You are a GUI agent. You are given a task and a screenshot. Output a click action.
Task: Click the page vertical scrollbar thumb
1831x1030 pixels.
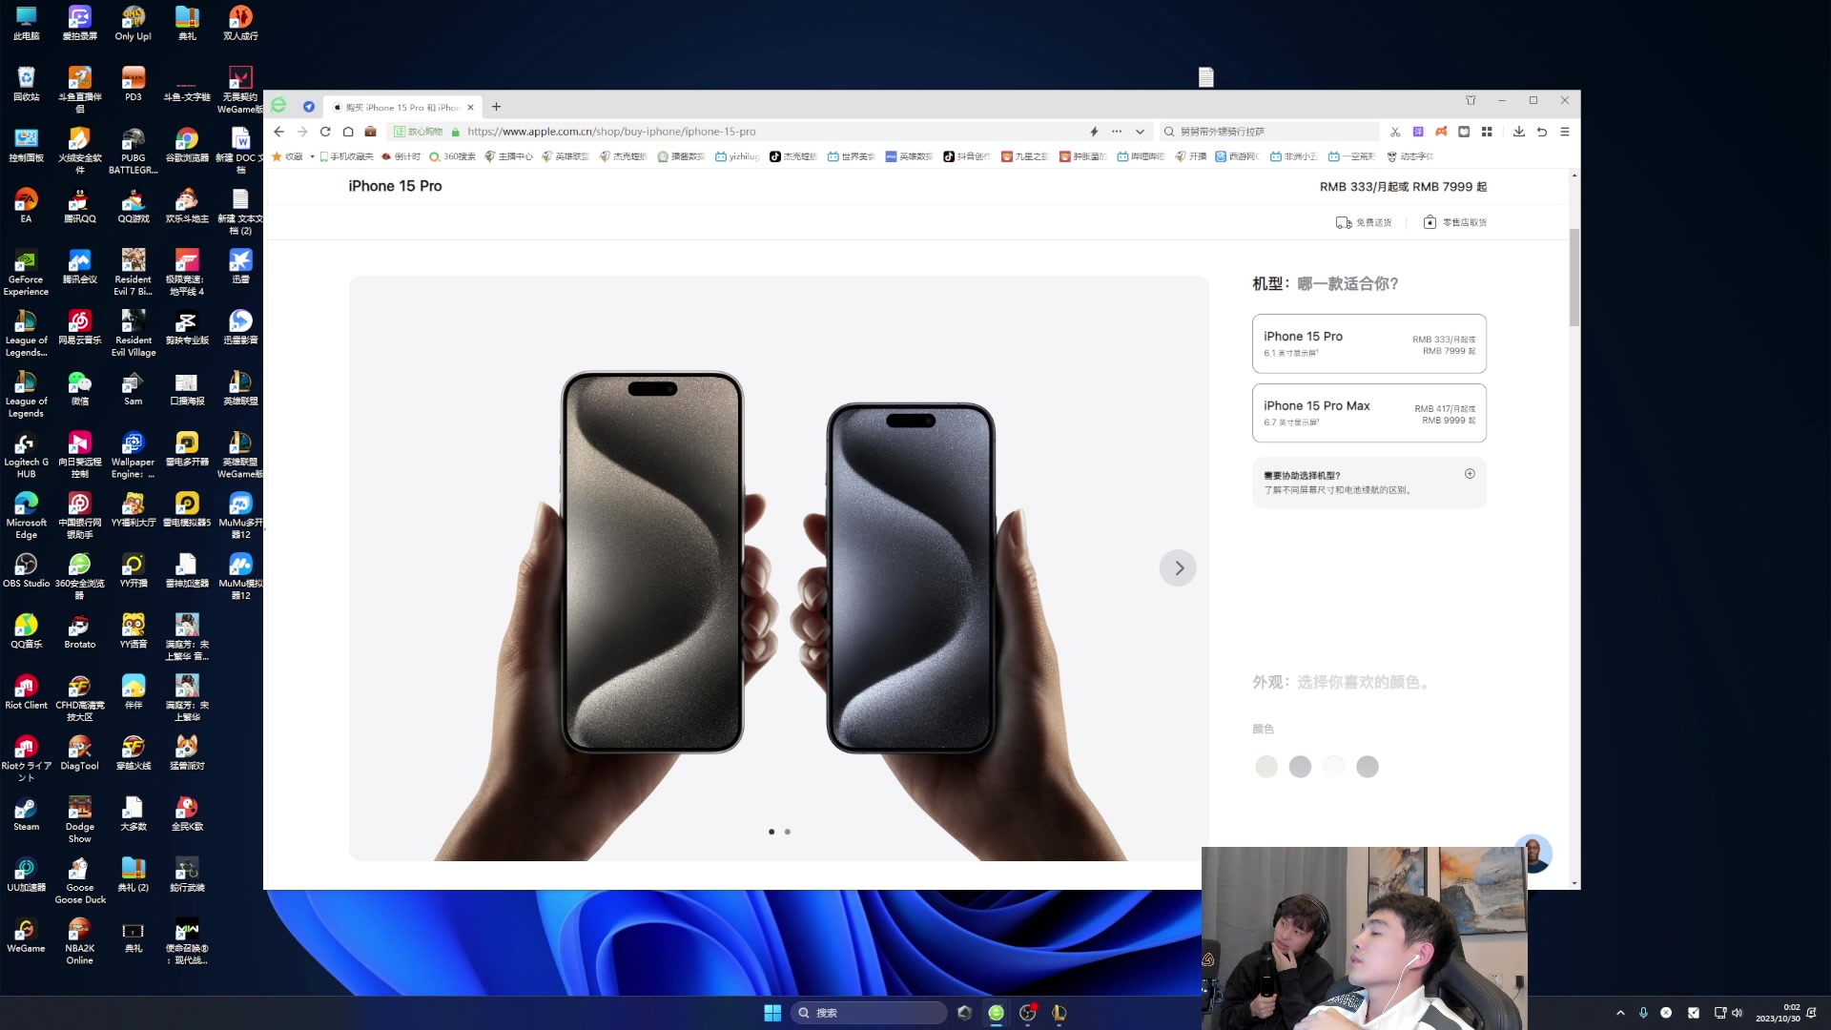1574,277
